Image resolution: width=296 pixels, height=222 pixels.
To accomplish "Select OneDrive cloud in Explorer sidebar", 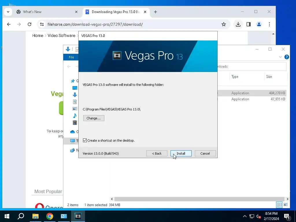I will click(73, 132).
